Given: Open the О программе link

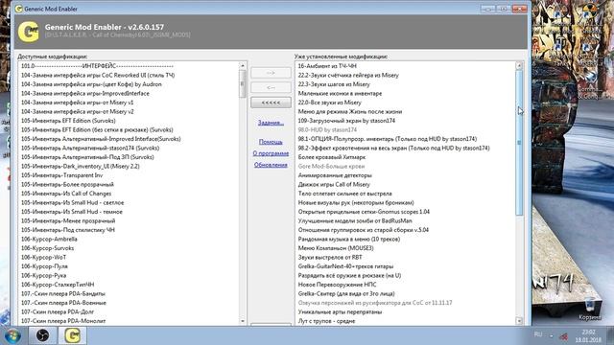Looking at the screenshot, I should (271, 153).
